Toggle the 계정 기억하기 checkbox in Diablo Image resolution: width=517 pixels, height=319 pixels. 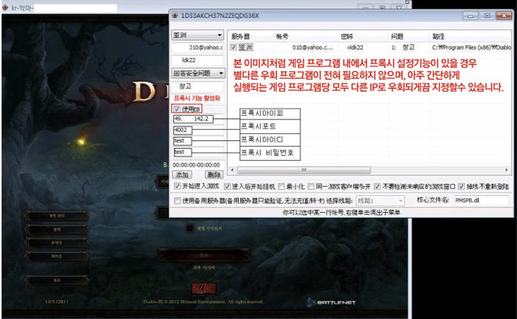[190, 228]
